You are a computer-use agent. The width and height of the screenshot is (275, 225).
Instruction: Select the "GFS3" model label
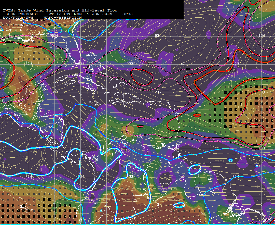(x=128, y=14)
